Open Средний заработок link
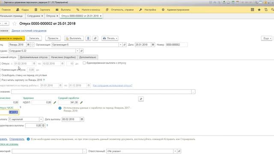274x154 pixels. (68, 98)
